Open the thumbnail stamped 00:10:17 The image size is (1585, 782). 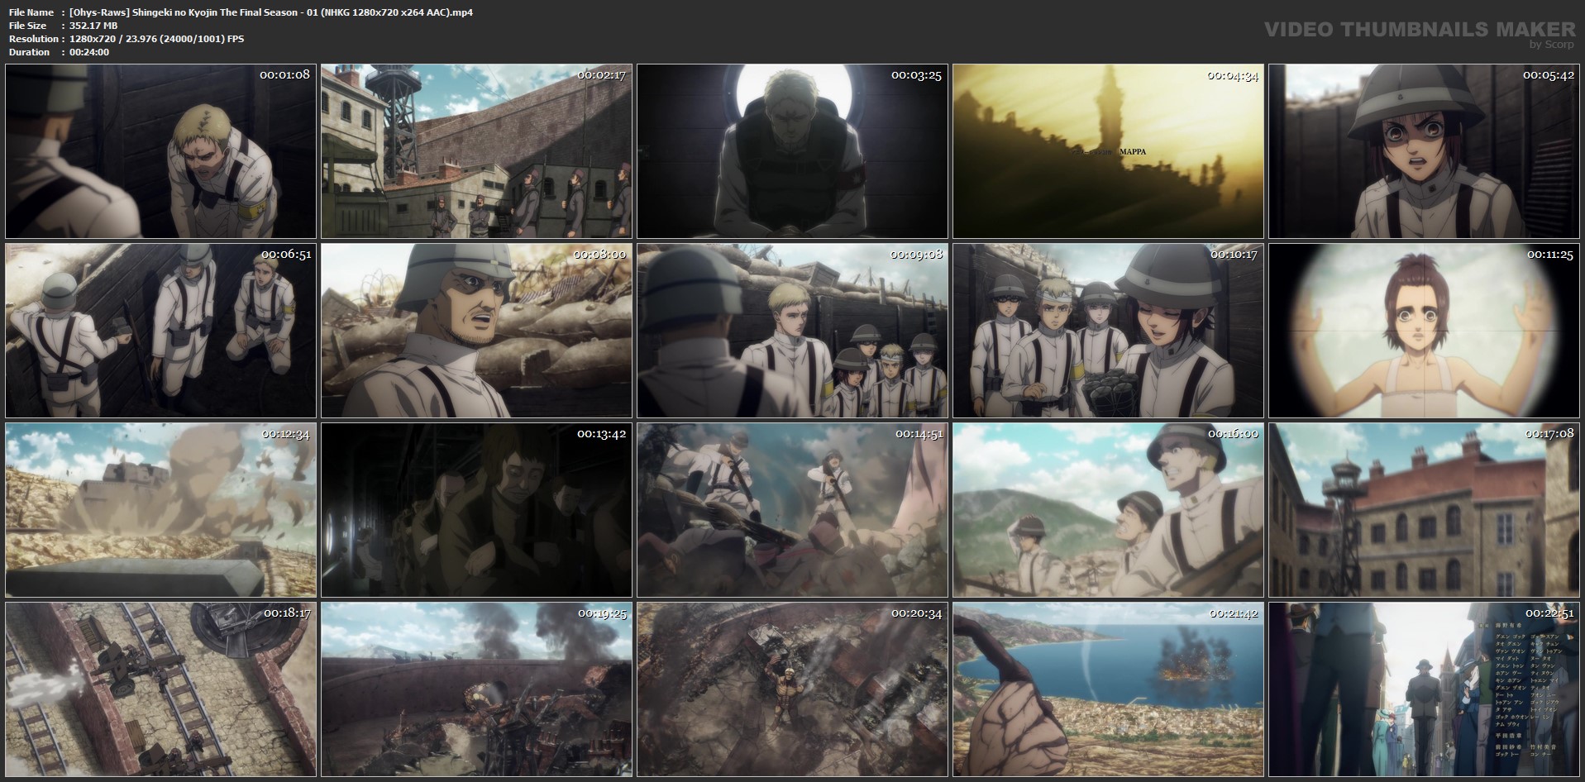[1108, 331]
